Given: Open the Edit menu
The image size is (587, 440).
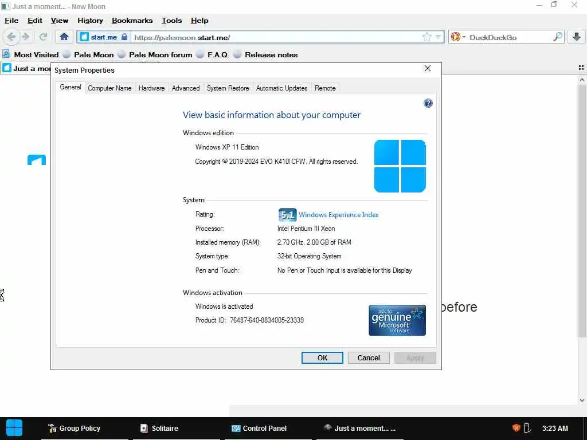Looking at the screenshot, I should coord(35,21).
